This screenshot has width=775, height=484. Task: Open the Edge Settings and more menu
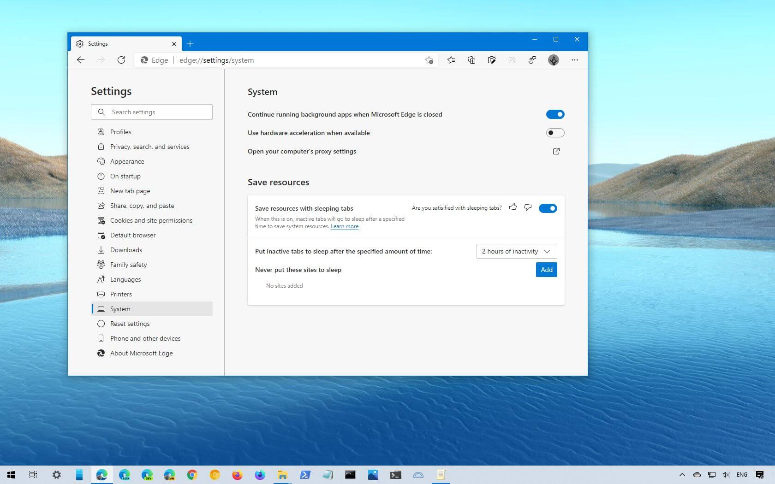click(575, 60)
